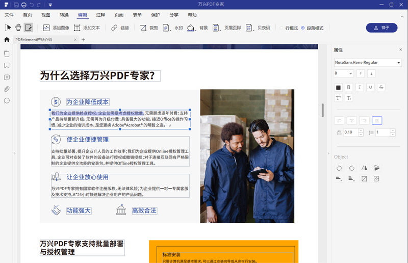Select the arrow selection tool
The width and height of the screenshot is (408, 263).
point(8,28)
